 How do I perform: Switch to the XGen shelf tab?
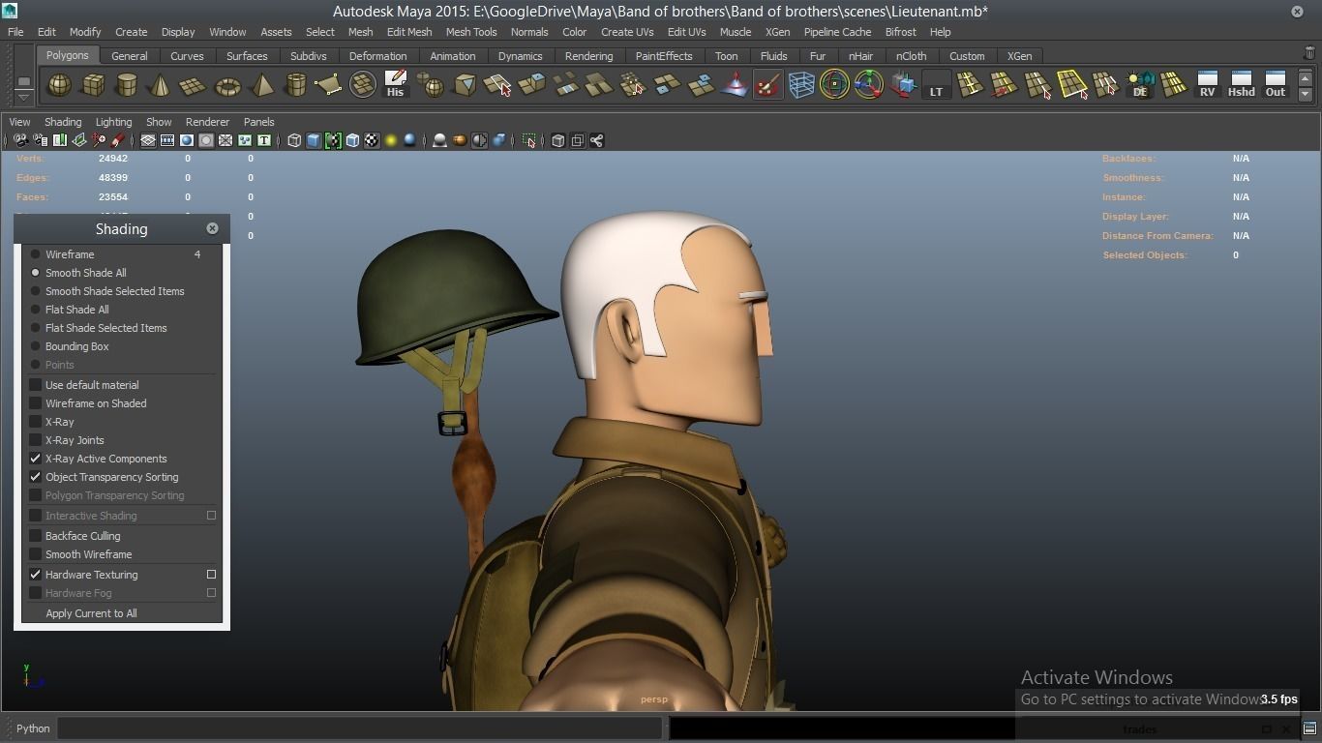pyautogui.click(x=1020, y=56)
